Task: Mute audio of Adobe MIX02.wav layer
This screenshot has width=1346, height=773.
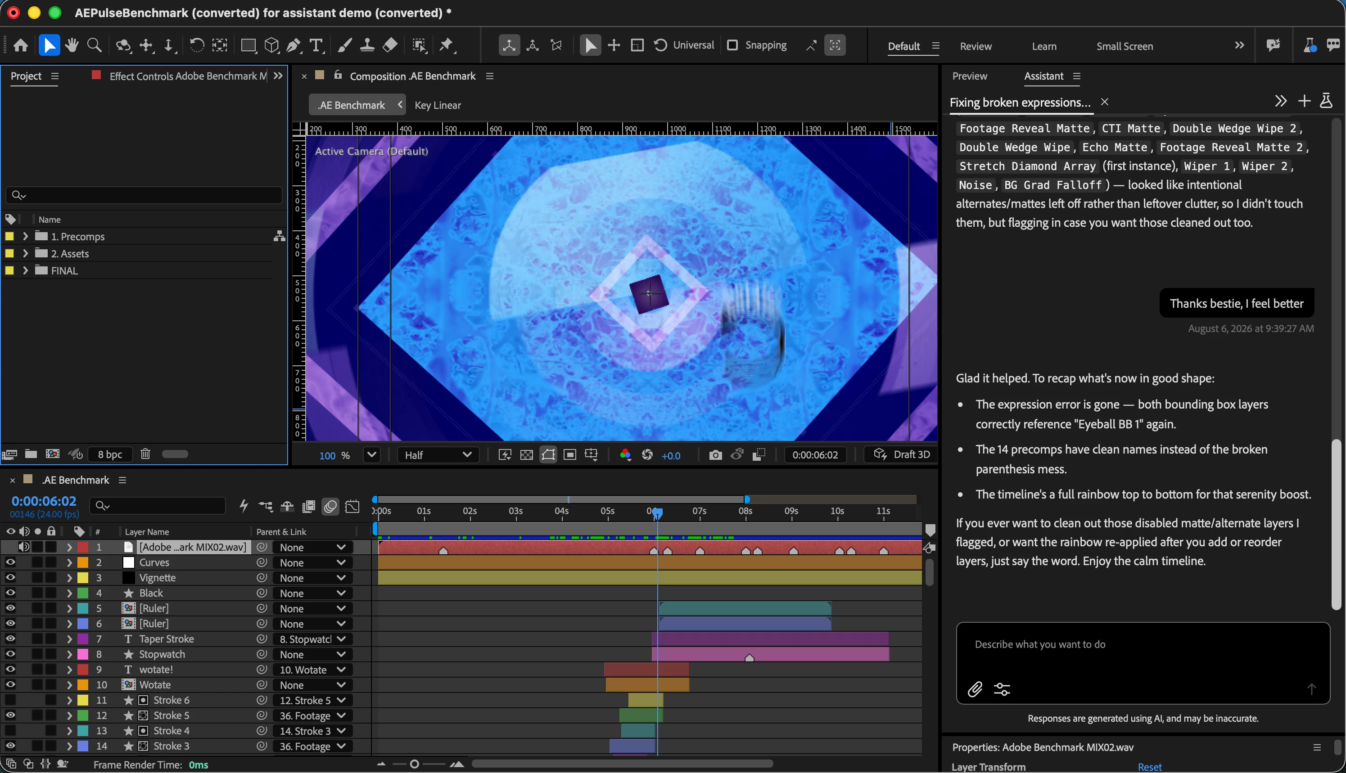Action: point(23,547)
